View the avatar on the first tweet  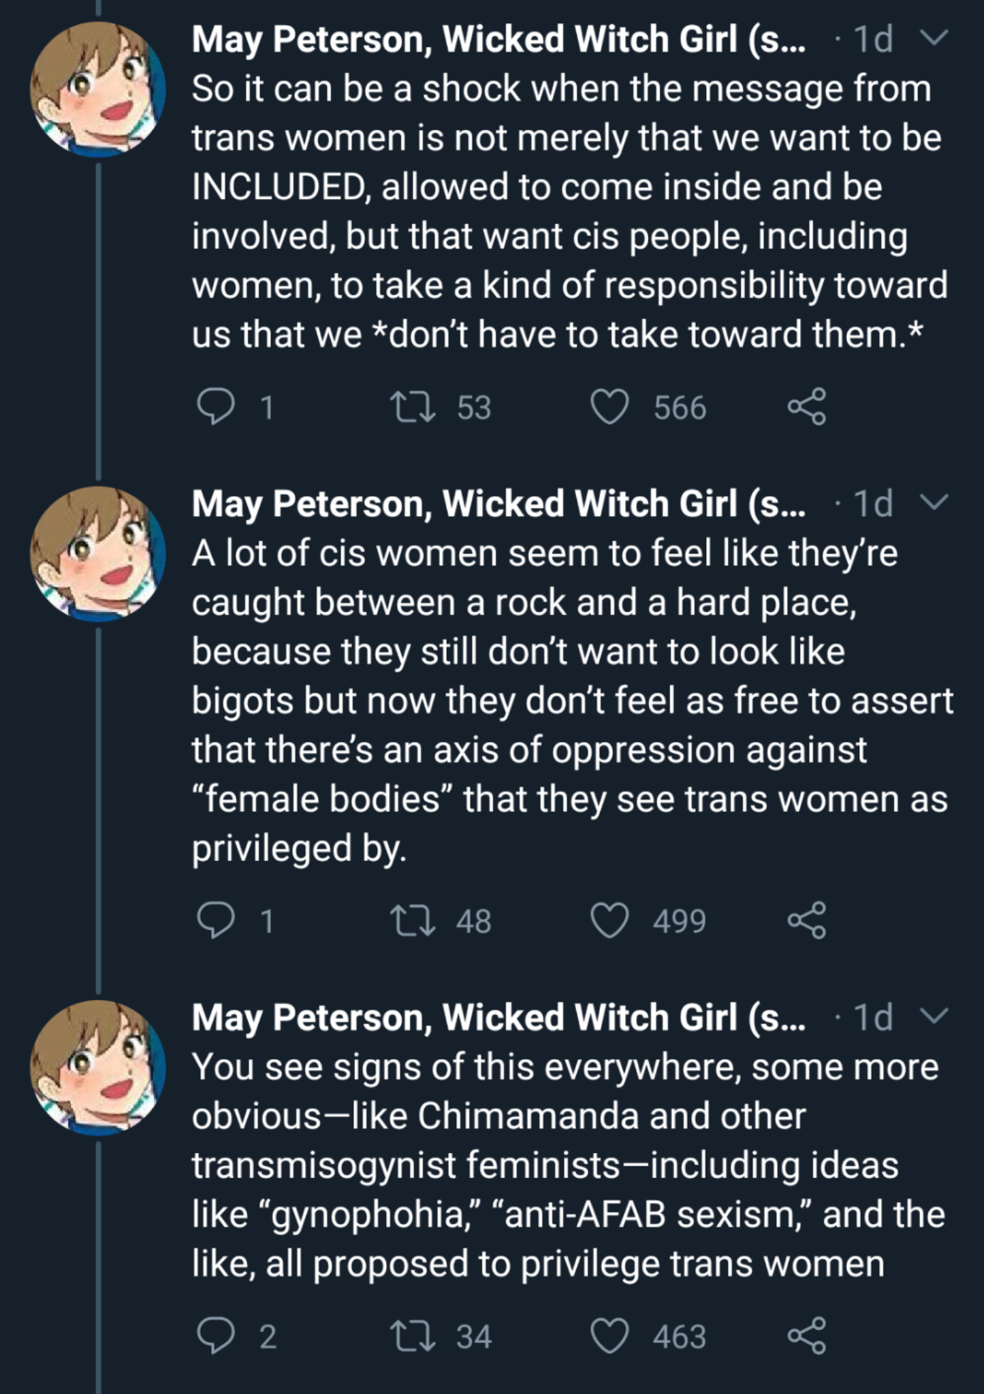pos(97,89)
